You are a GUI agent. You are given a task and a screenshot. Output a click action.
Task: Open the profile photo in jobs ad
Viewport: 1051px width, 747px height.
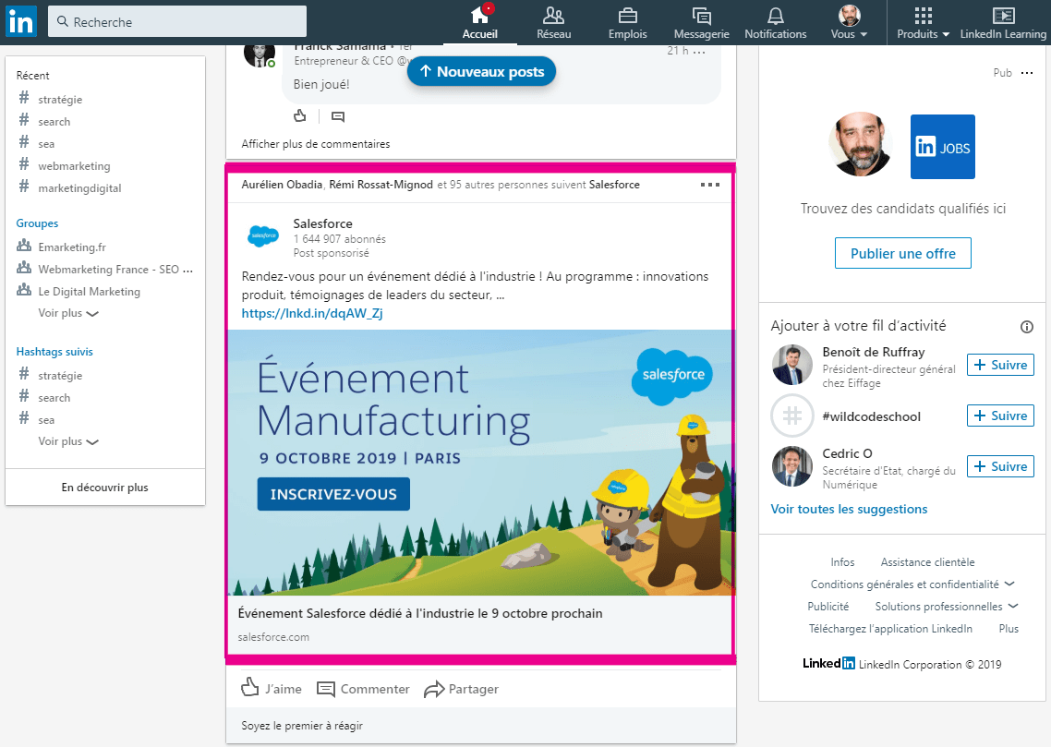[x=860, y=144]
